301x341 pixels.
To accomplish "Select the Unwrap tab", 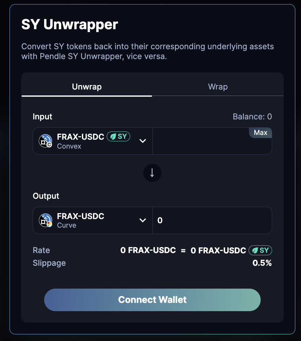I will click(86, 86).
